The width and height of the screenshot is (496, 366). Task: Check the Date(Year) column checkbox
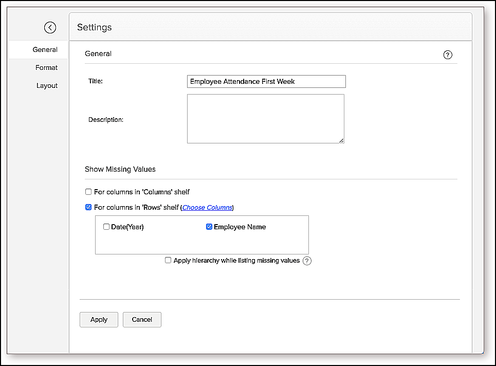pyautogui.click(x=106, y=227)
